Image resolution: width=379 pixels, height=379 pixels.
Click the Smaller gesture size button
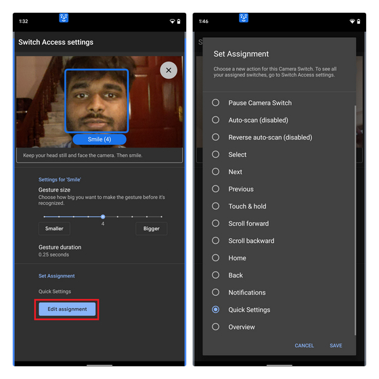click(54, 229)
